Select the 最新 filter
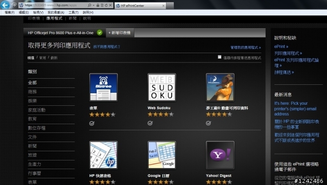Image resolution: width=327 pixels, height=185 pixels. pyautogui.click(x=54, y=58)
